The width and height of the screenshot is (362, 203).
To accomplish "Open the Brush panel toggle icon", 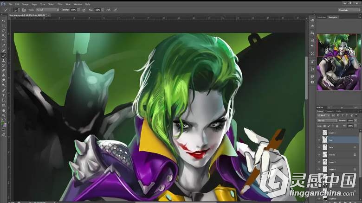I will (x=24, y=10).
